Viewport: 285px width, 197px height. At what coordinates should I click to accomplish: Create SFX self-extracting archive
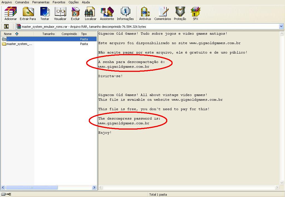click(195, 14)
